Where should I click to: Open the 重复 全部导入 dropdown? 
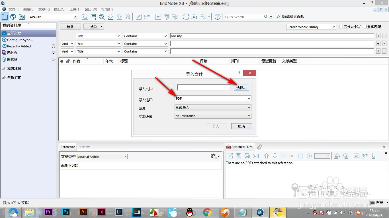click(213, 108)
